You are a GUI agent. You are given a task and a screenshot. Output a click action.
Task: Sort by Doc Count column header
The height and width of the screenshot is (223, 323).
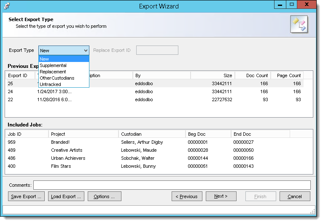point(253,75)
